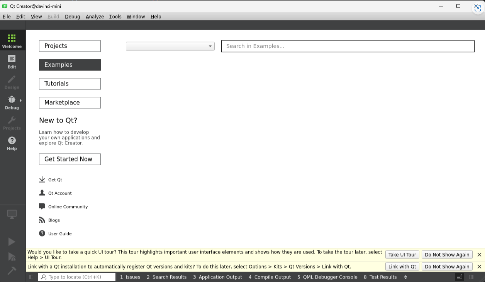Open the Edit menu
485x282 pixels.
21,17
